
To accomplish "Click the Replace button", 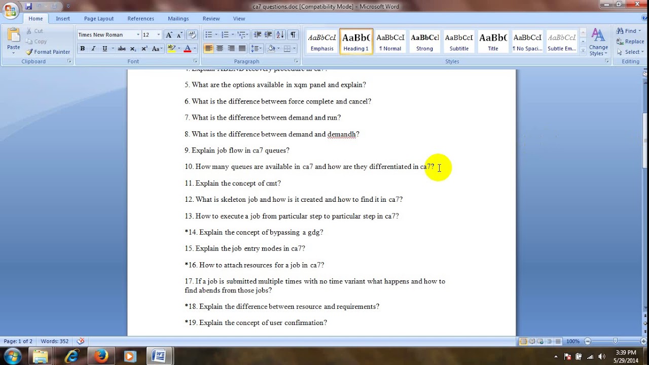I will tap(630, 42).
